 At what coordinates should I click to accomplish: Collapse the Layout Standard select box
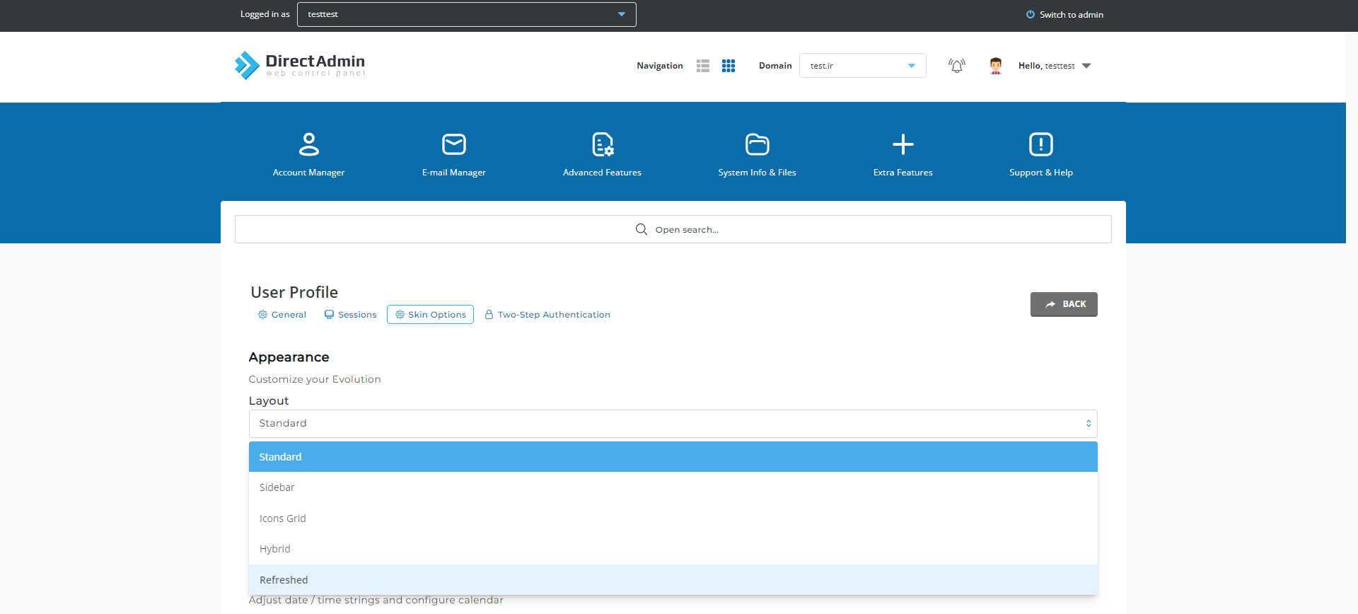(x=672, y=424)
